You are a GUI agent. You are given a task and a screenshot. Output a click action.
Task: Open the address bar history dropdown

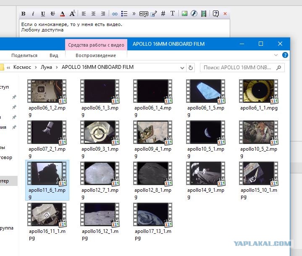click(x=182, y=68)
